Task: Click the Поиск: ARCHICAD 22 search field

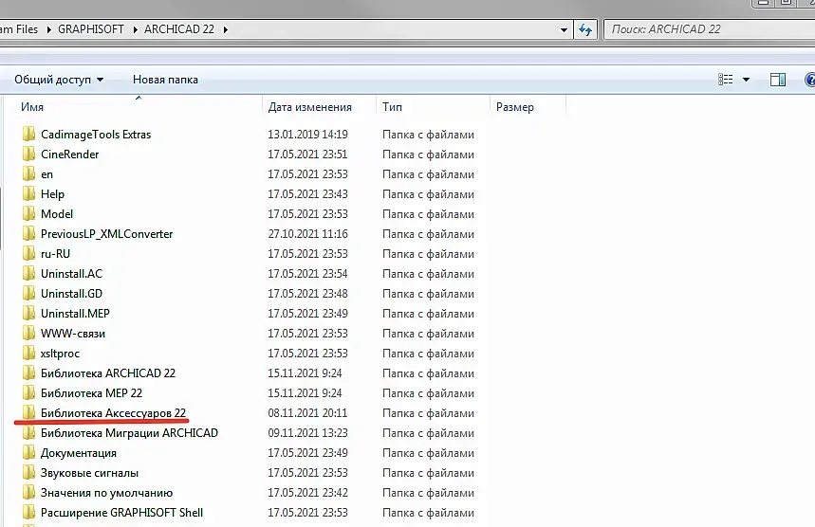Action: coord(710,29)
